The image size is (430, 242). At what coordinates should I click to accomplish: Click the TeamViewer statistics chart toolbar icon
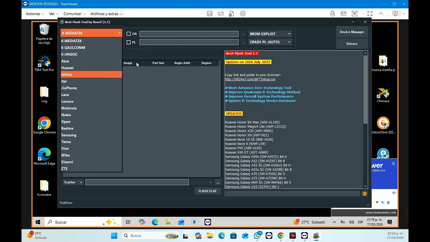tap(210, 14)
